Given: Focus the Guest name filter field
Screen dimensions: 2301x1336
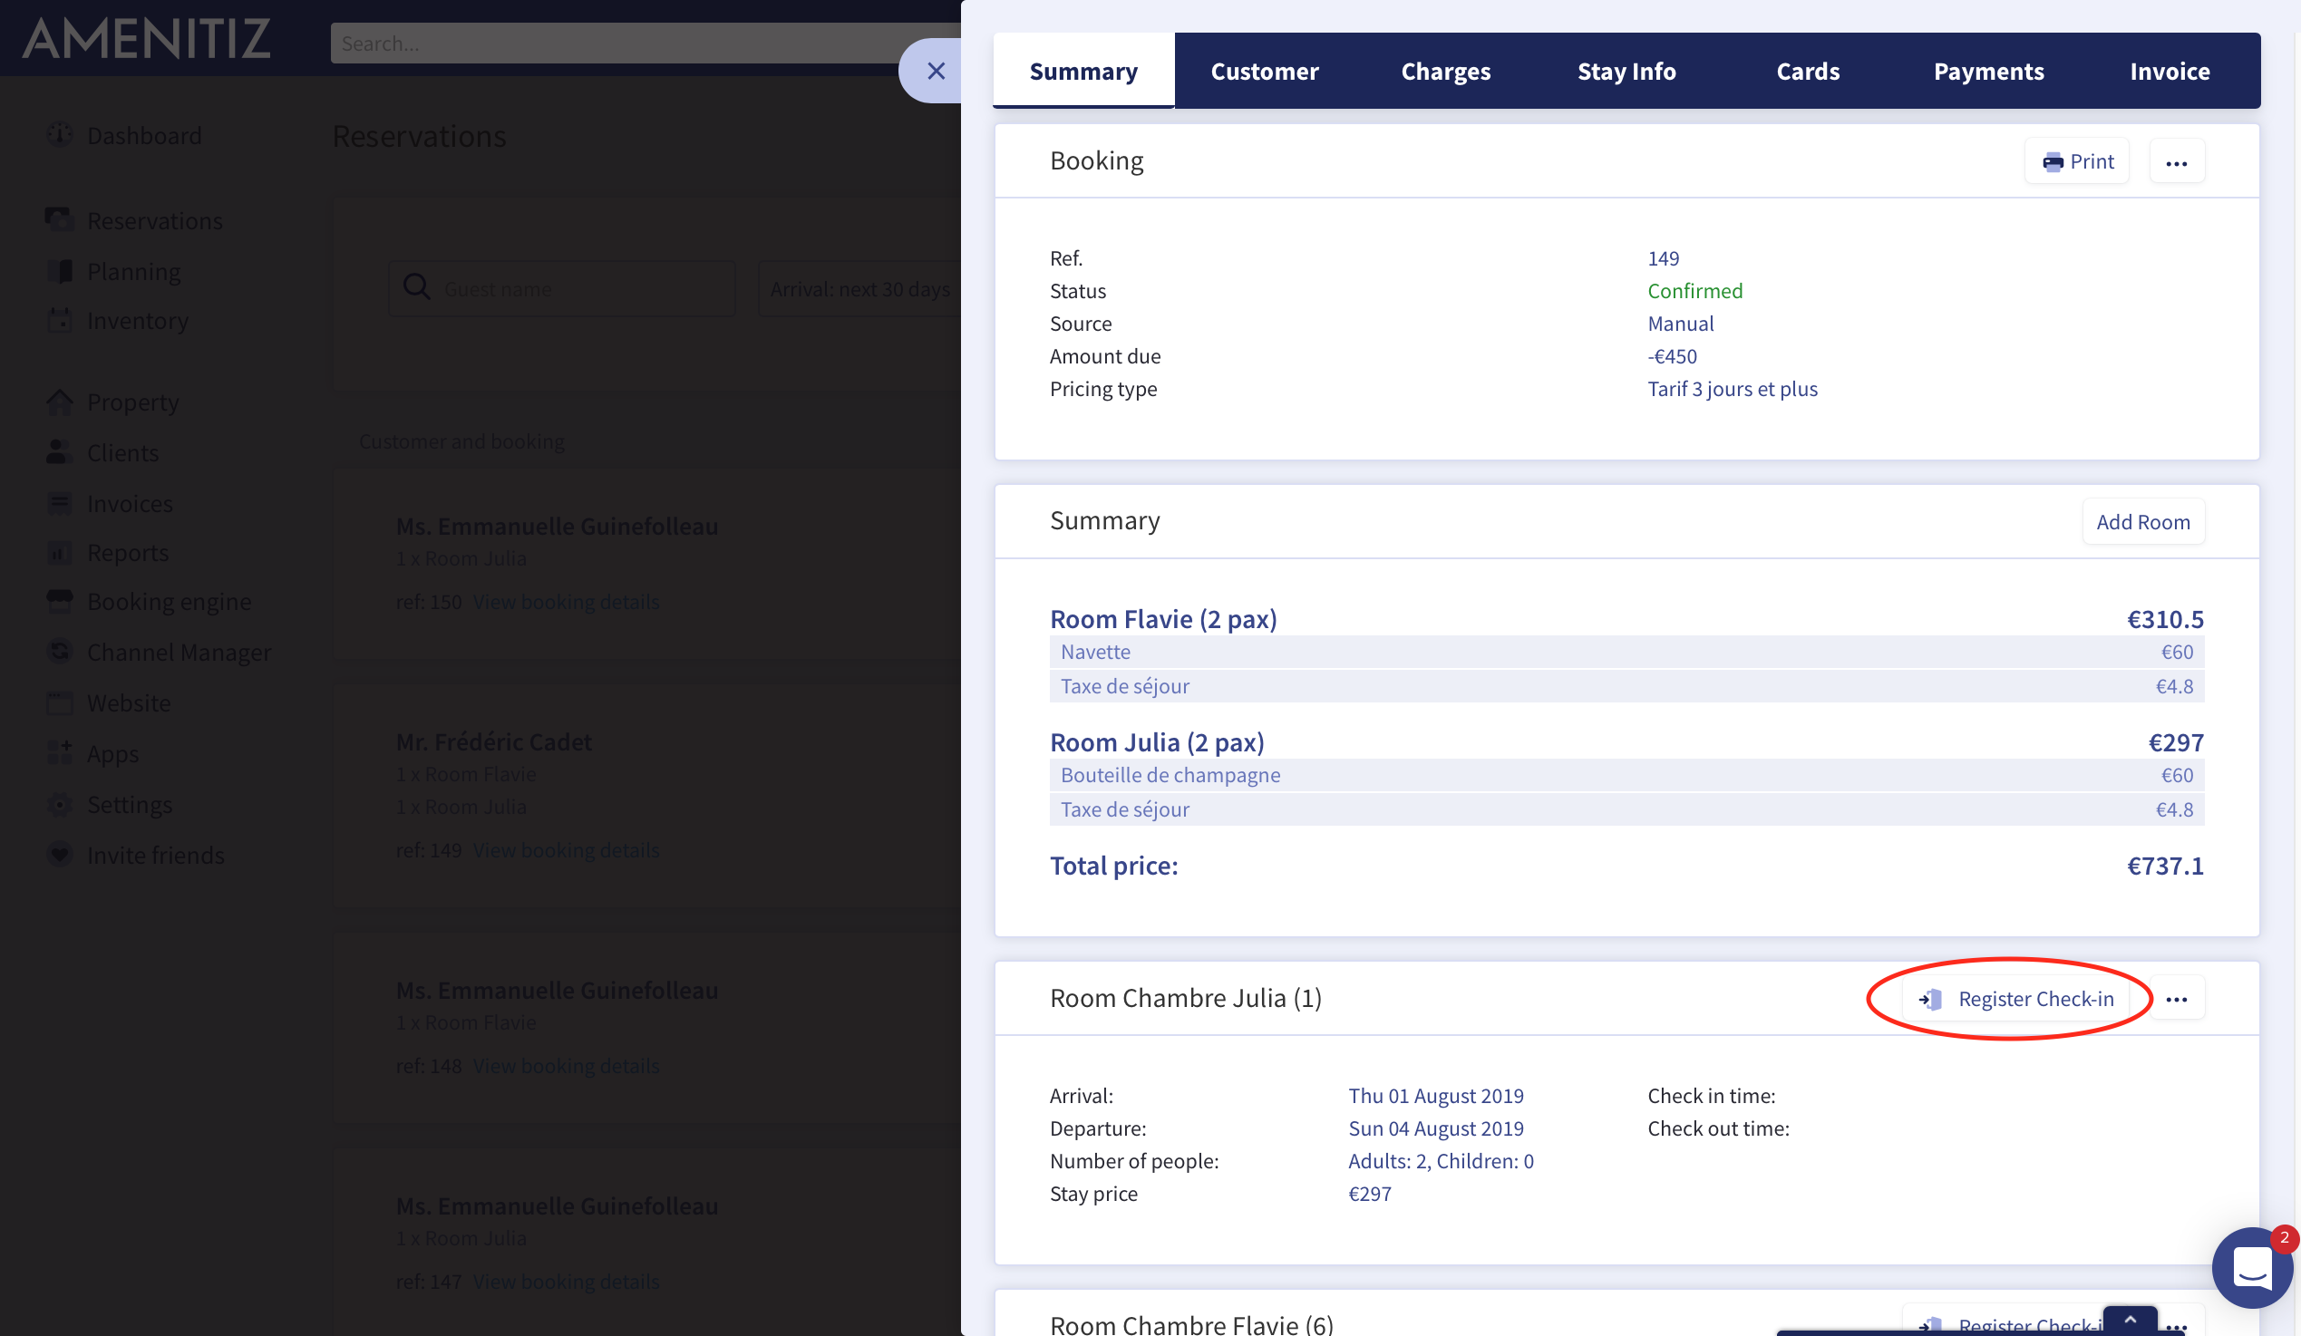Looking at the screenshot, I should click(561, 288).
